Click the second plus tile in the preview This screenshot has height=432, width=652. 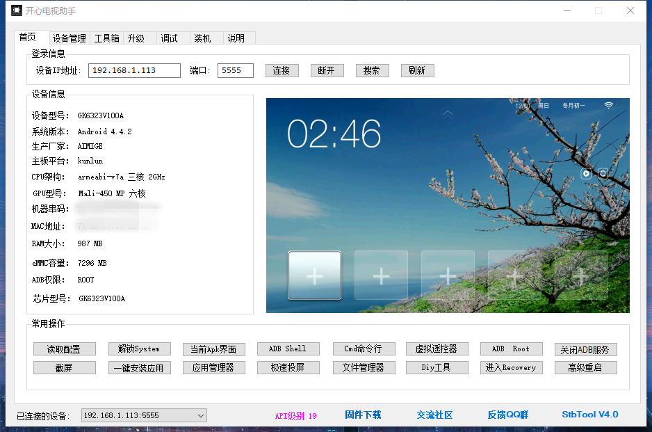coord(381,275)
